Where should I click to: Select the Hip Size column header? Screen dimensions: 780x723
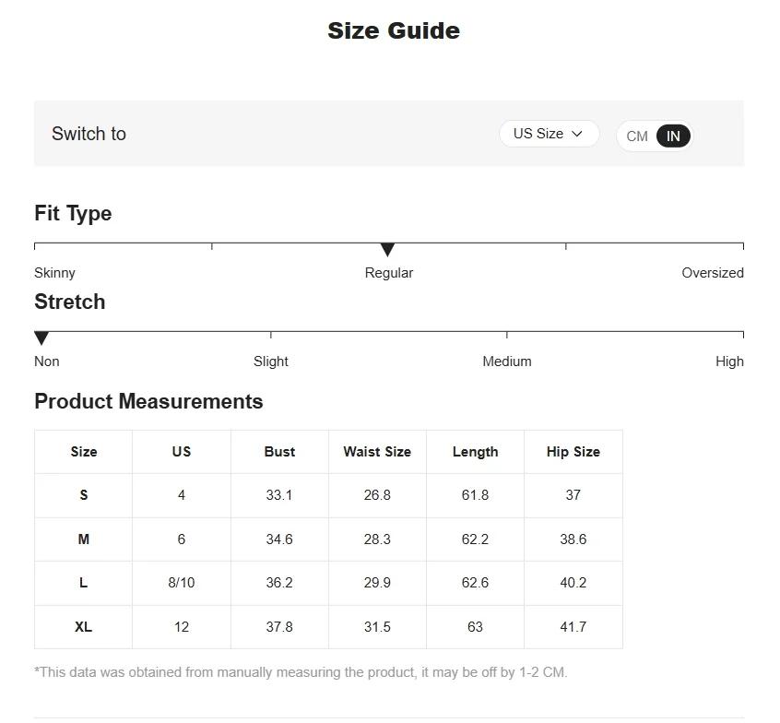tap(573, 452)
